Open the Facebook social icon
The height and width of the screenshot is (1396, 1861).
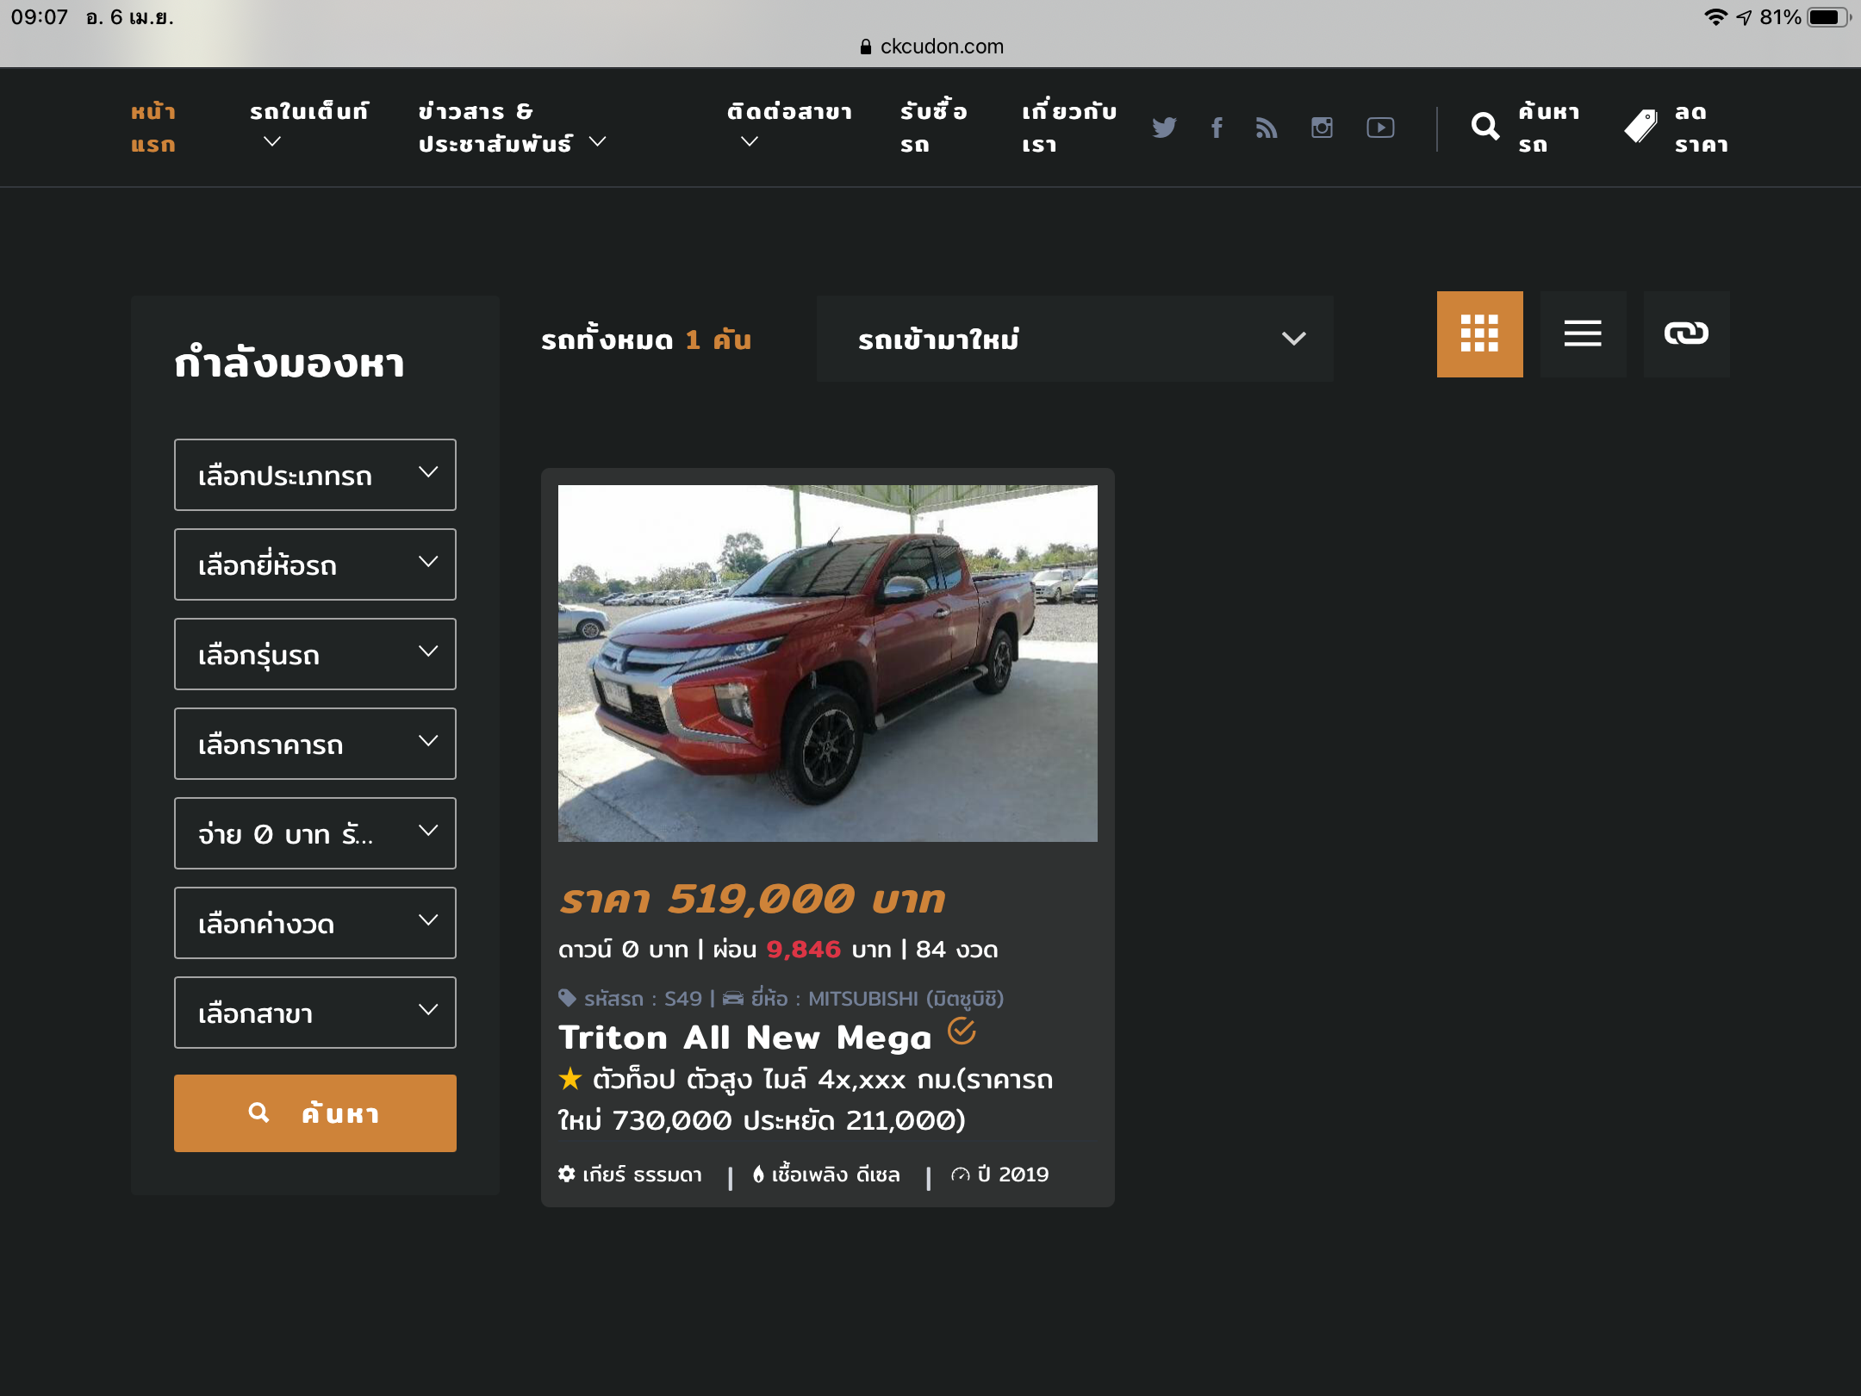[x=1217, y=128]
